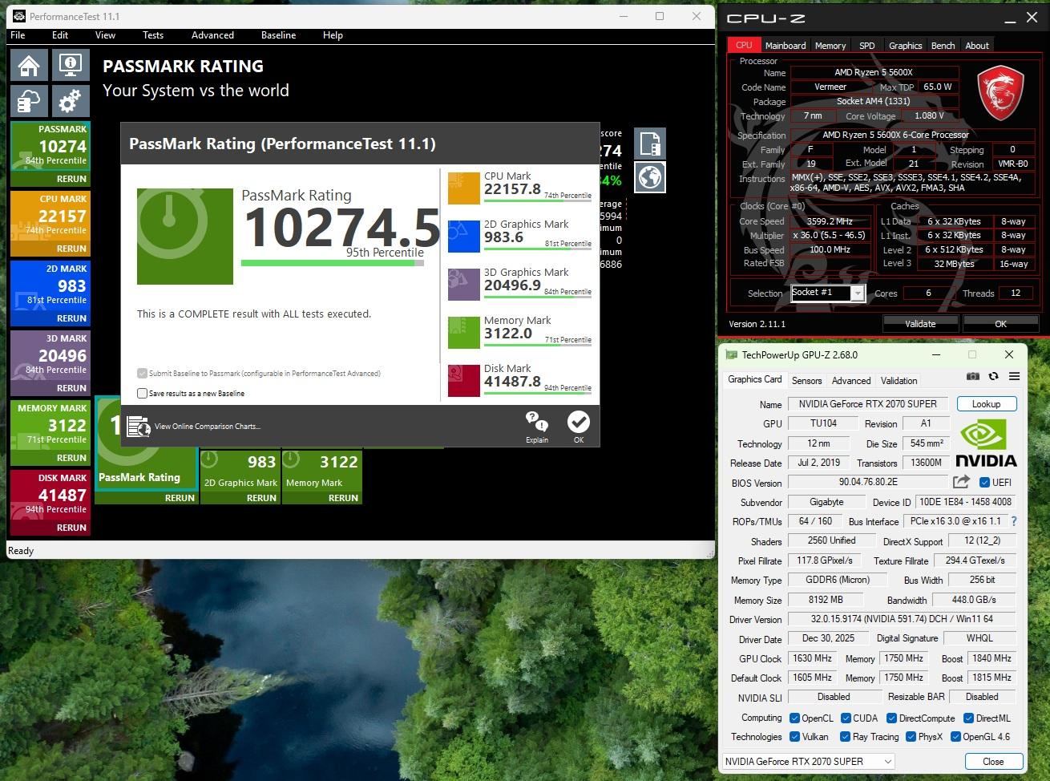Toggle the UEFI checkbox in GPU-Z

coord(984,482)
